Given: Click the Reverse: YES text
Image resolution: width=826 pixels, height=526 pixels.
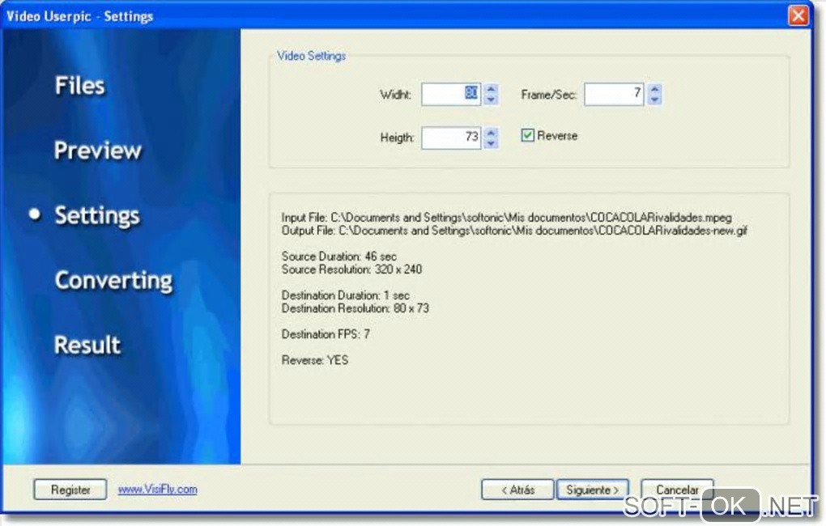Looking at the screenshot, I should (315, 360).
